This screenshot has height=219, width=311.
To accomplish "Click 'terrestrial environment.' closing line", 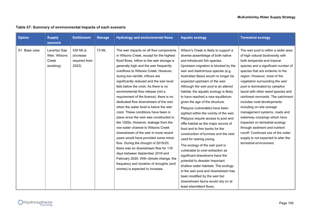I will click(x=257, y=143).
